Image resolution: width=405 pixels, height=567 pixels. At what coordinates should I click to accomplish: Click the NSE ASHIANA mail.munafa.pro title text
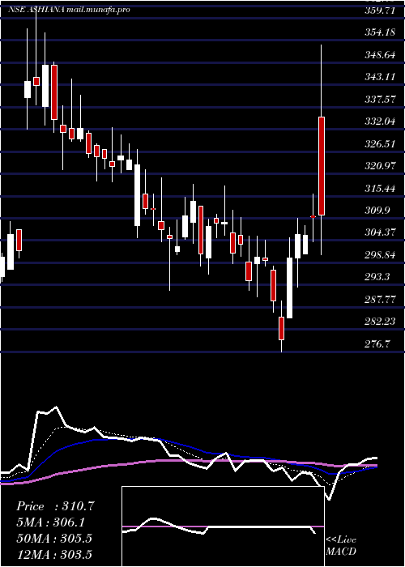tap(69, 10)
